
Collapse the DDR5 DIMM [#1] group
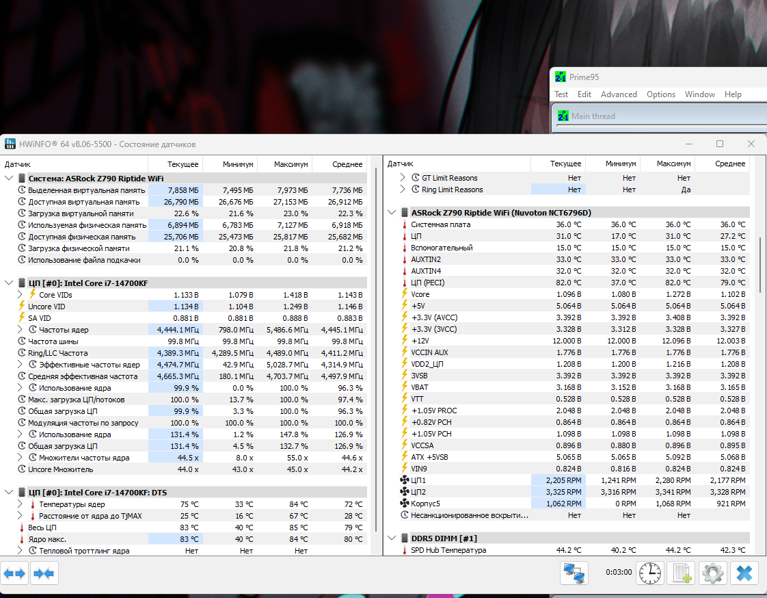coord(392,538)
